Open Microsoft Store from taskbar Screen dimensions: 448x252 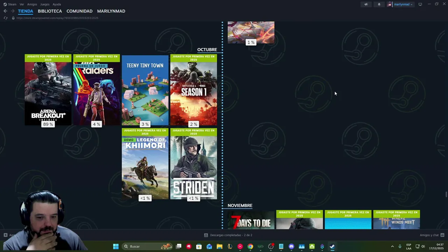pos(199,246)
